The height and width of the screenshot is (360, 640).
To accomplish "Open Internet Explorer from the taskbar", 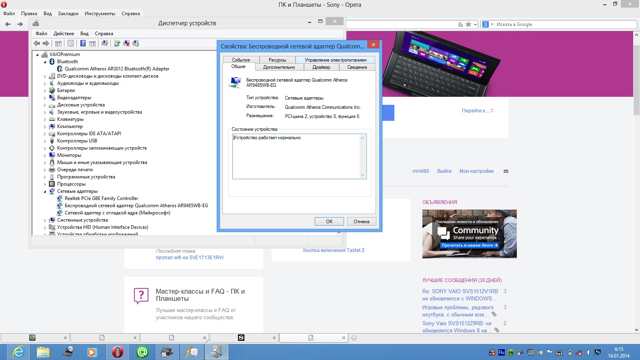I will coord(18,352).
